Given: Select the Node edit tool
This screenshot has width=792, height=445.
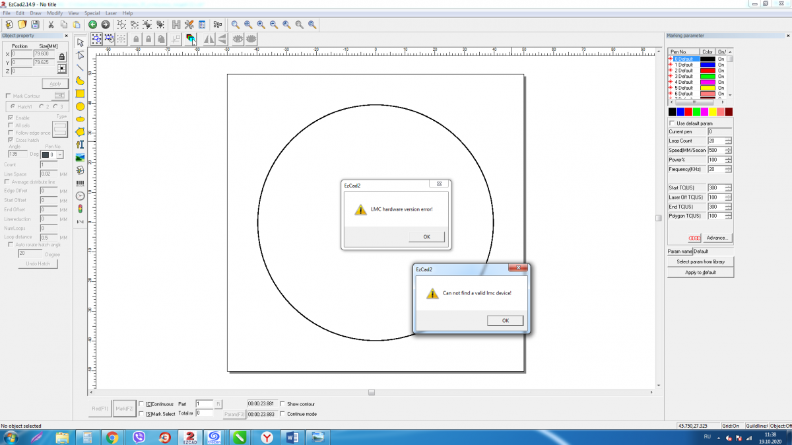Looking at the screenshot, I should pos(80,55).
